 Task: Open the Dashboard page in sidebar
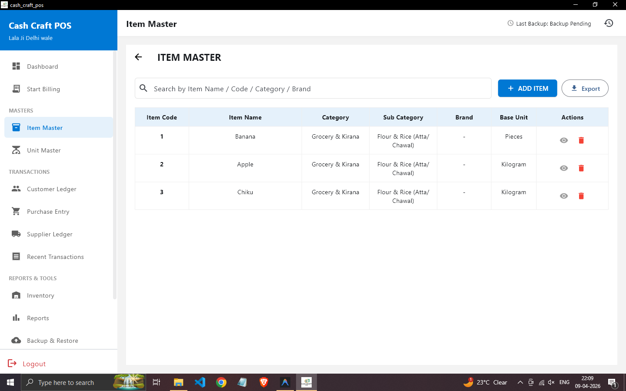(58, 66)
